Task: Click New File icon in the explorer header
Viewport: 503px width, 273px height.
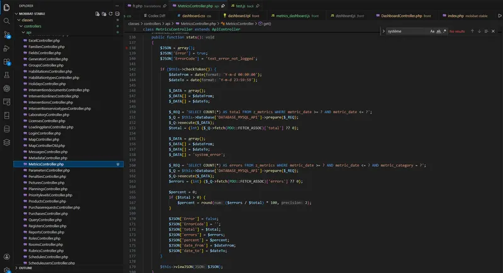Action: (97, 14)
